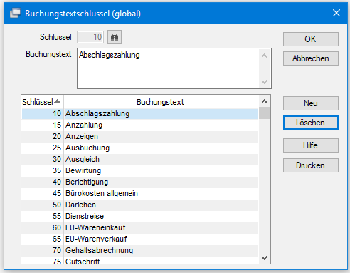Viewport: 350px width, 273px height.
Task: Select the Dienstreise row
Action: point(139,216)
